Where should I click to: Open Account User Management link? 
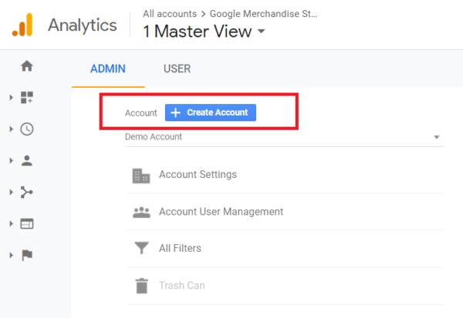coord(221,212)
